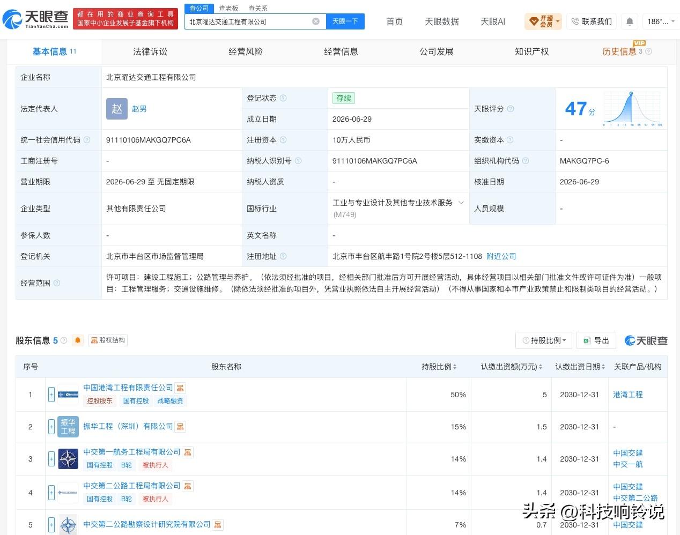Click help icon next to 登记状态

[x=283, y=98]
